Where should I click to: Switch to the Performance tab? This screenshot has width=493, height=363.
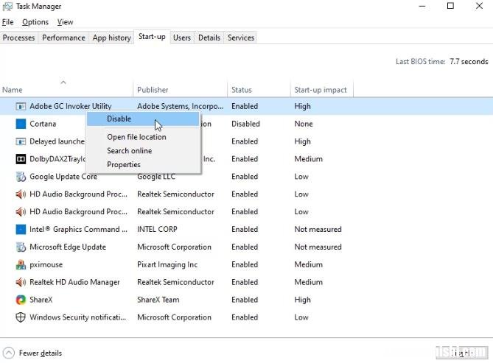pos(63,38)
